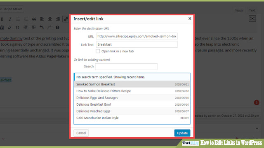264x148 pixels.
Task: Undo the last edit
Action: pos(41,28)
